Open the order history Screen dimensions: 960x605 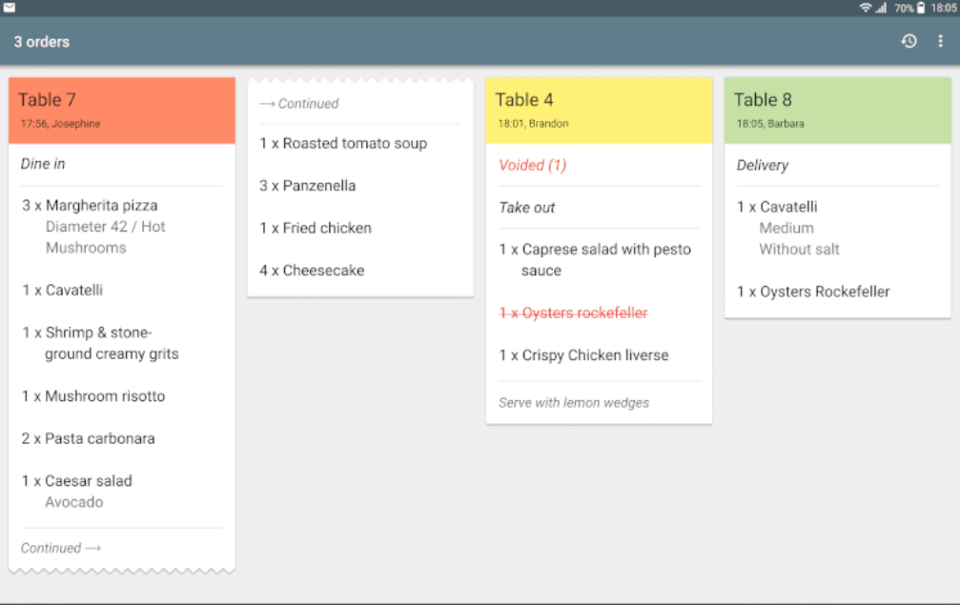(909, 41)
